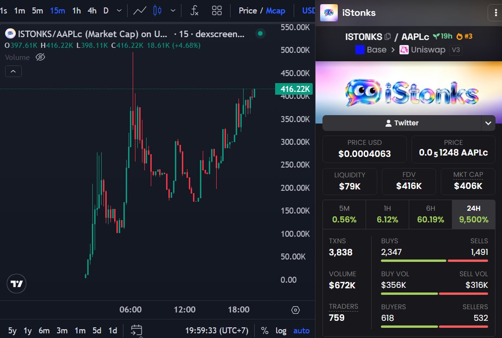Select the candlestick chart type icon
This screenshot has height=338, width=502.
coord(157,11)
